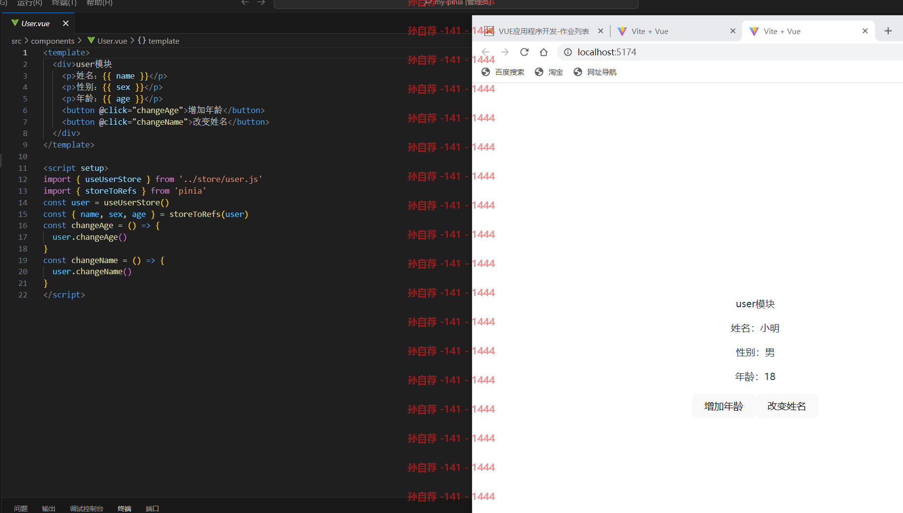Click VS Code navigate forward arrow

[x=261, y=3]
